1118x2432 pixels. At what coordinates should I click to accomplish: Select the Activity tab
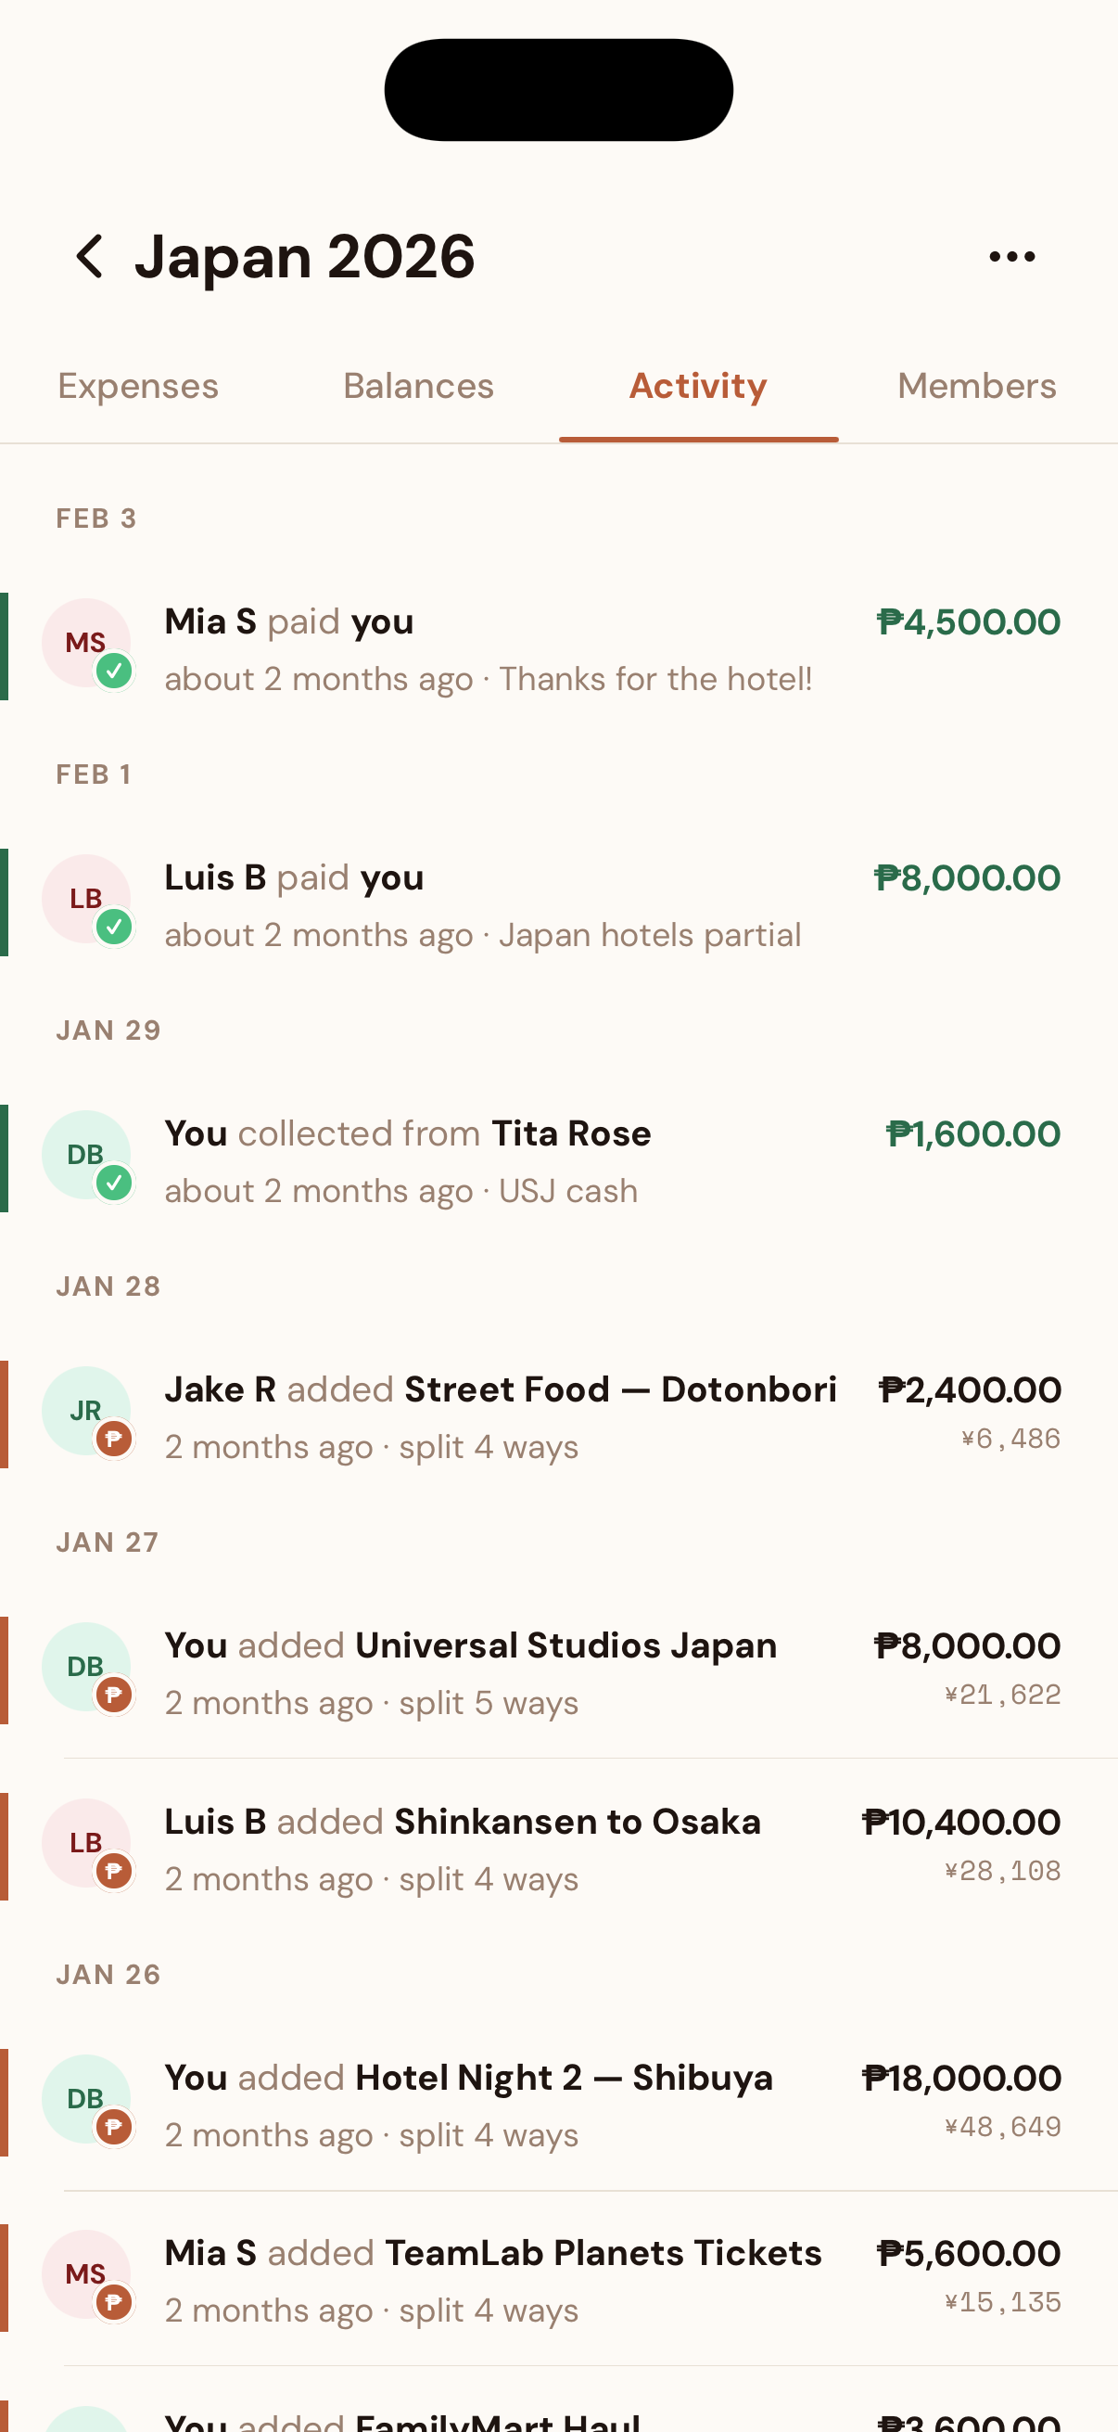click(698, 386)
